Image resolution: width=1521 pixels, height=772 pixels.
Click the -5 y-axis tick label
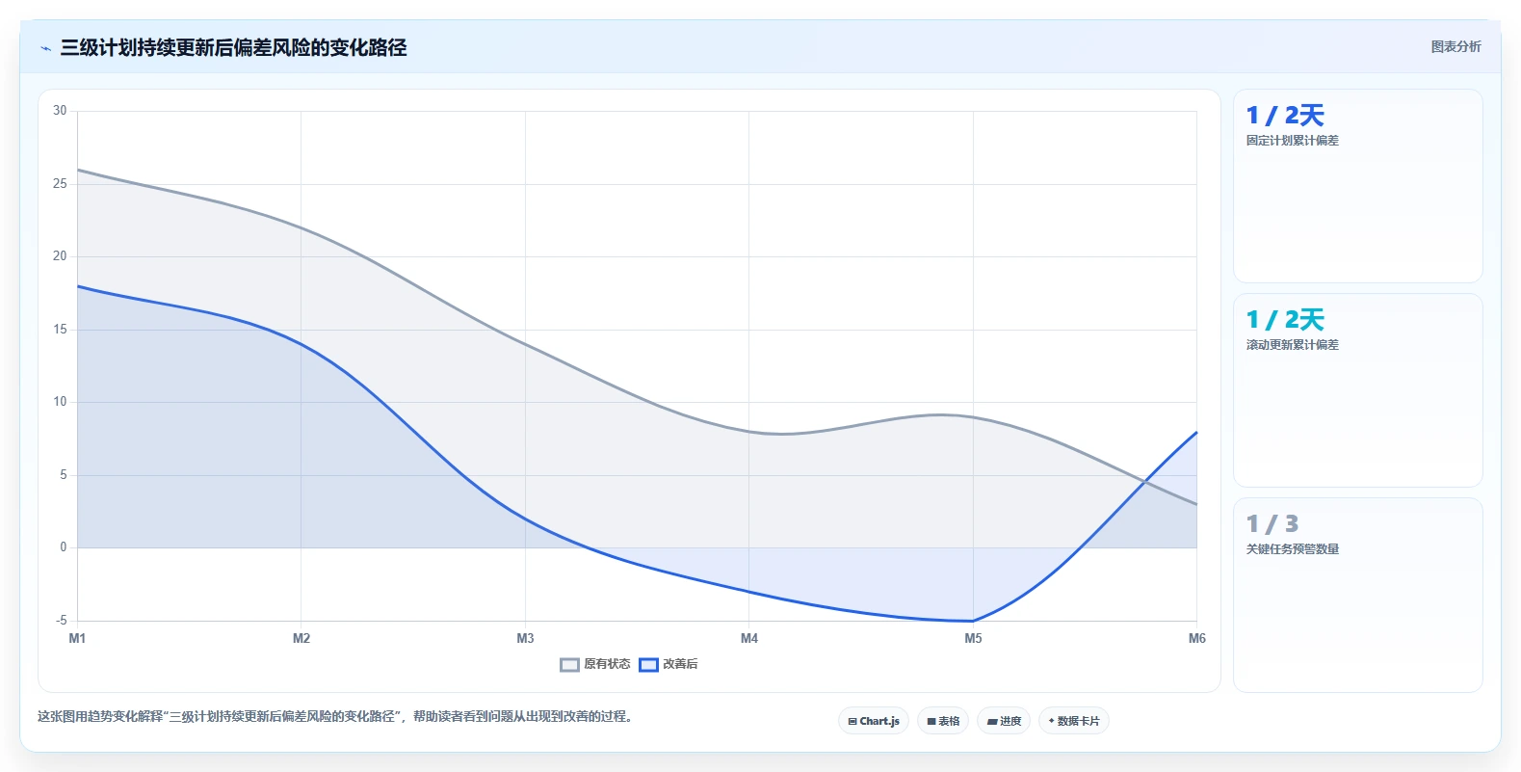tap(61, 621)
